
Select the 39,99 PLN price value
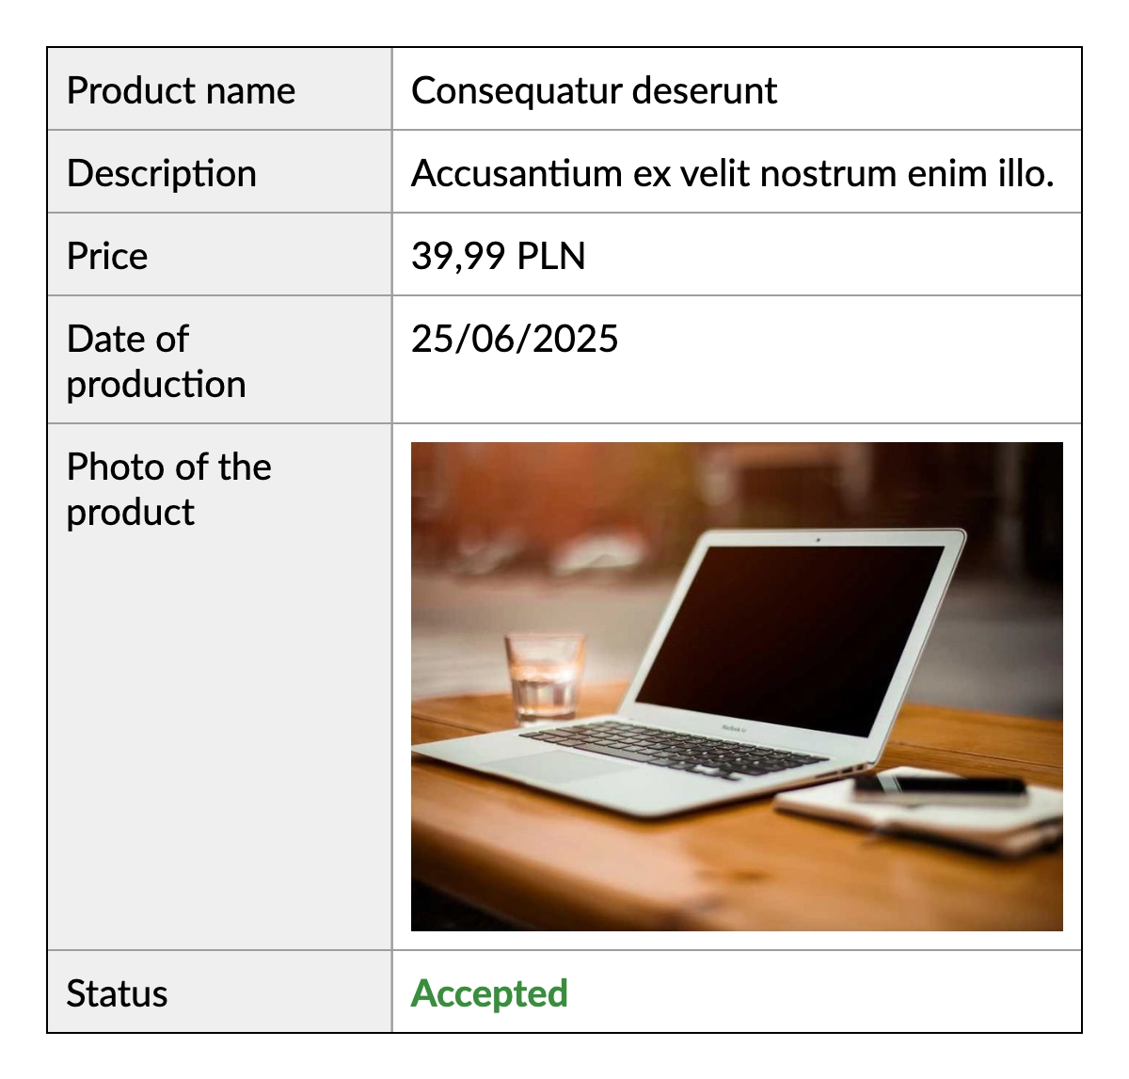[498, 257]
